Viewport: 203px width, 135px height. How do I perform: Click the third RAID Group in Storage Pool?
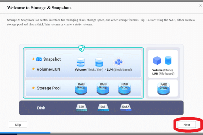tap(125, 89)
